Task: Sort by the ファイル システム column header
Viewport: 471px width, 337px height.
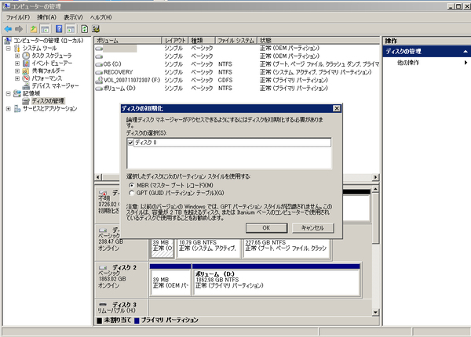Action: [x=236, y=41]
